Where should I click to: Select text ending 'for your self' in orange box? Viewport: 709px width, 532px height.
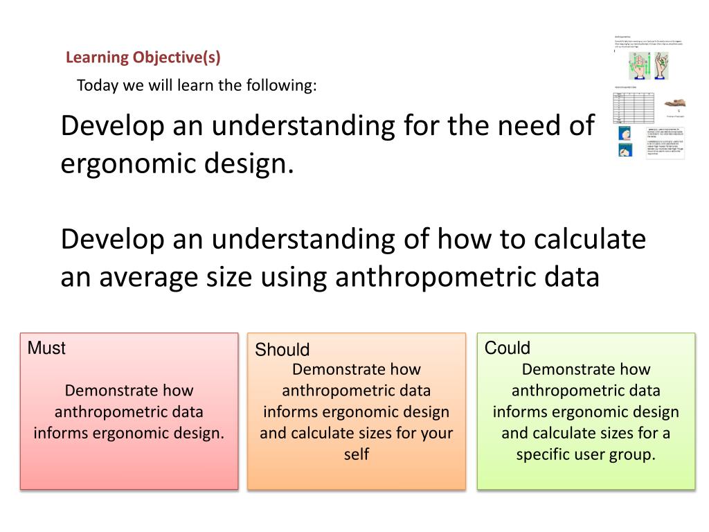357,411
